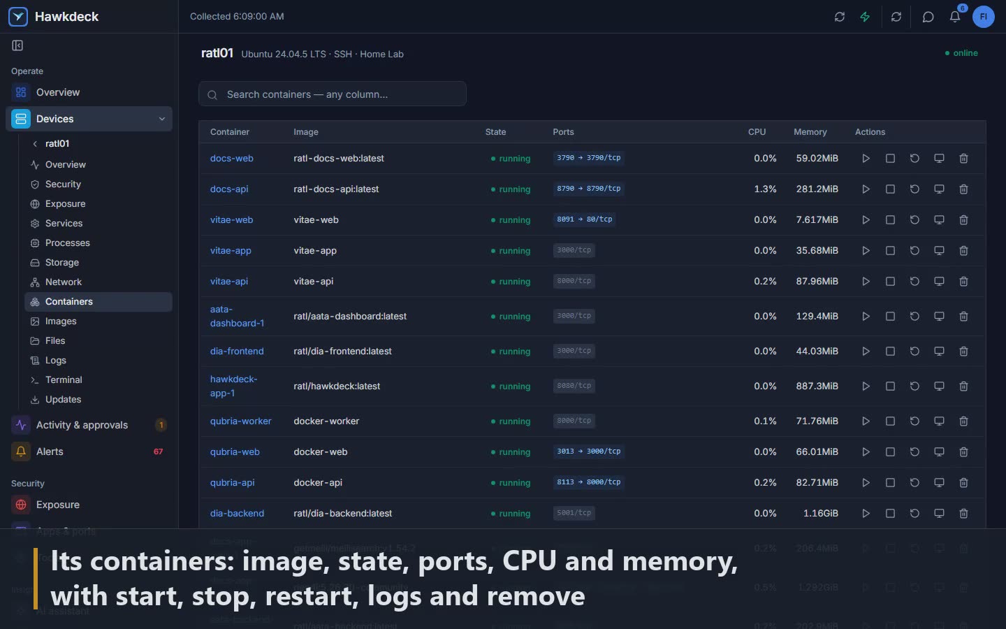Open the qubria-worker container link
The image size is (1006, 629).
(x=241, y=421)
